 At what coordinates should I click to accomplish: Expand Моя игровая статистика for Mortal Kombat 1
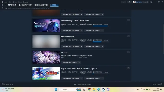pos(72,46)
